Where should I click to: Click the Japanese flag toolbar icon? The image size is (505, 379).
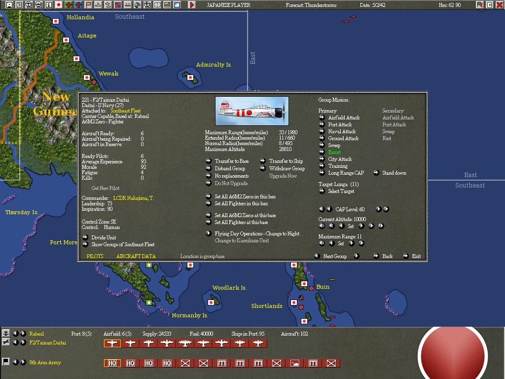(59, 5)
